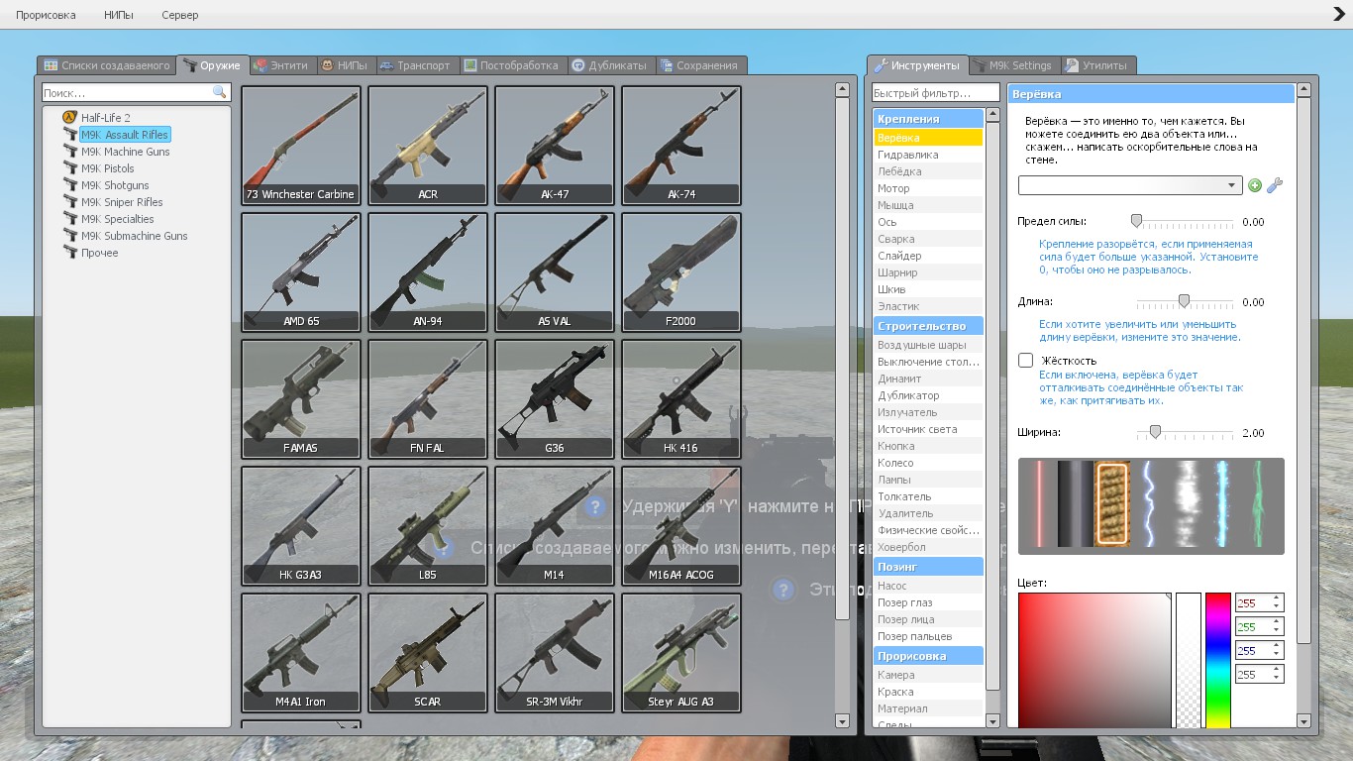Open the Сервер menu
1353x761 pixels.
point(179,15)
